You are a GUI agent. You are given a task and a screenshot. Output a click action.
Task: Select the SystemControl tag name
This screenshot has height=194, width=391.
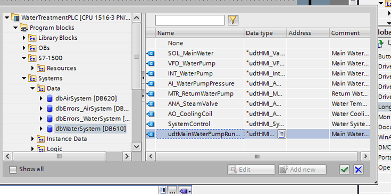[x=189, y=124]
